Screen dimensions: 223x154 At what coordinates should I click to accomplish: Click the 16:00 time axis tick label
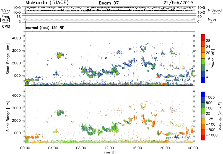point(137,148)
